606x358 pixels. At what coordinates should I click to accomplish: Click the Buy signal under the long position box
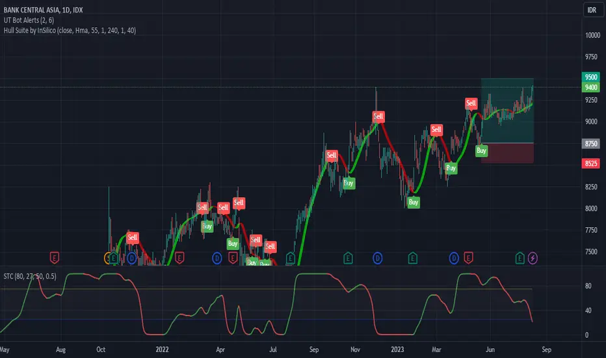tap(481, 150)
